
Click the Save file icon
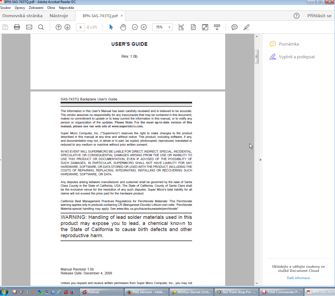(x=5, y=27)
